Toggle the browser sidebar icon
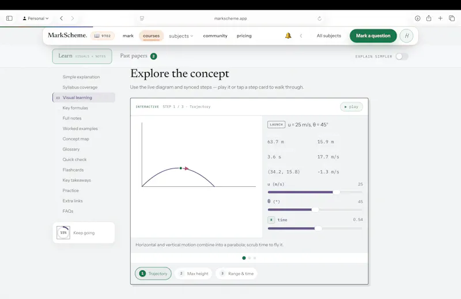This screenshot has width=461, height=299. tap(9, 18)
